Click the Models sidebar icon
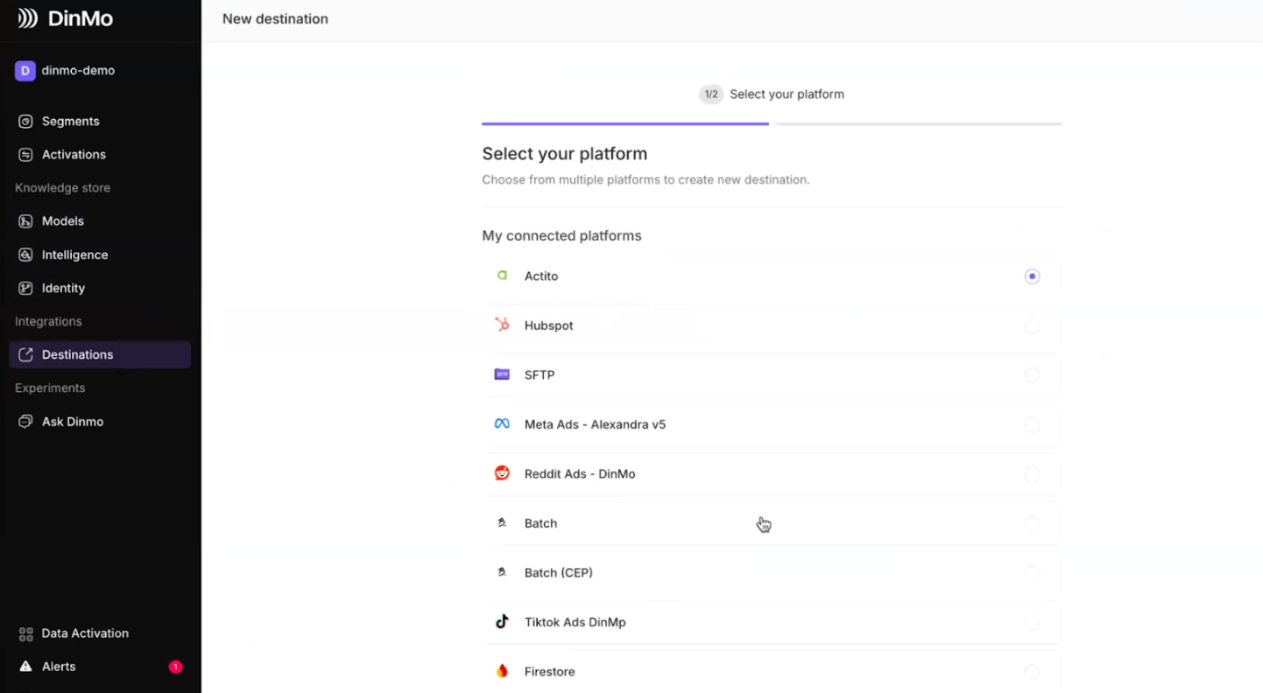This screenshot has width=1263, height=693. pos(25,221)
